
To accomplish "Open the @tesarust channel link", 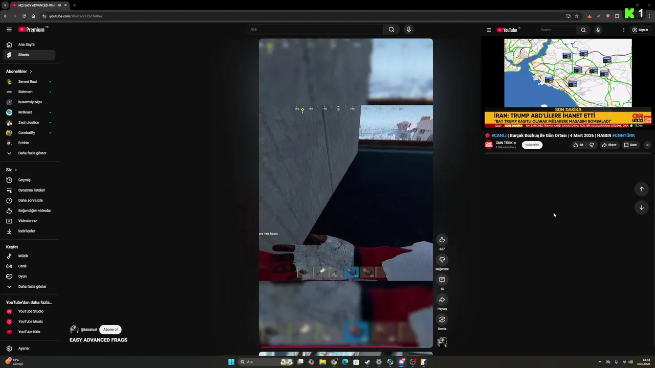I will 89,330.
